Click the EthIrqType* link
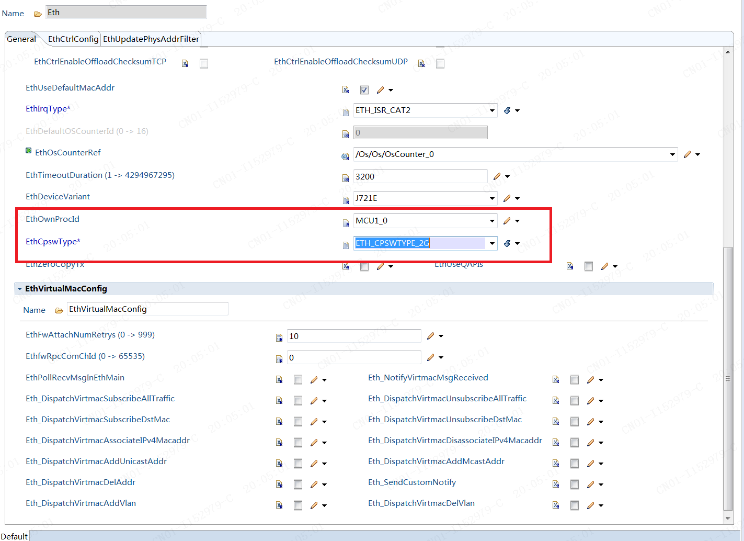This screenshot has width=744, height=541. point(48,108)
